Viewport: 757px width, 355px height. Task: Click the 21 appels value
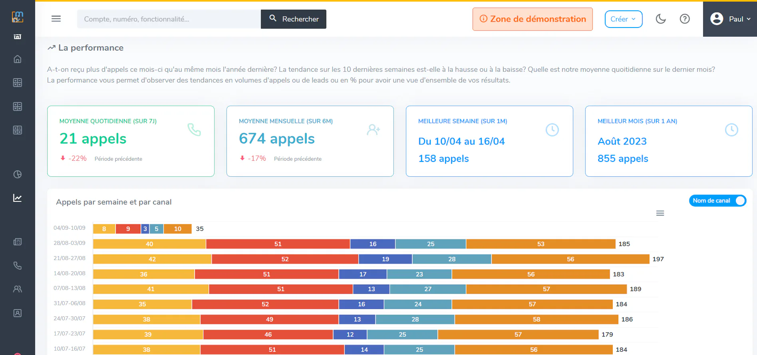click(93, 138)
